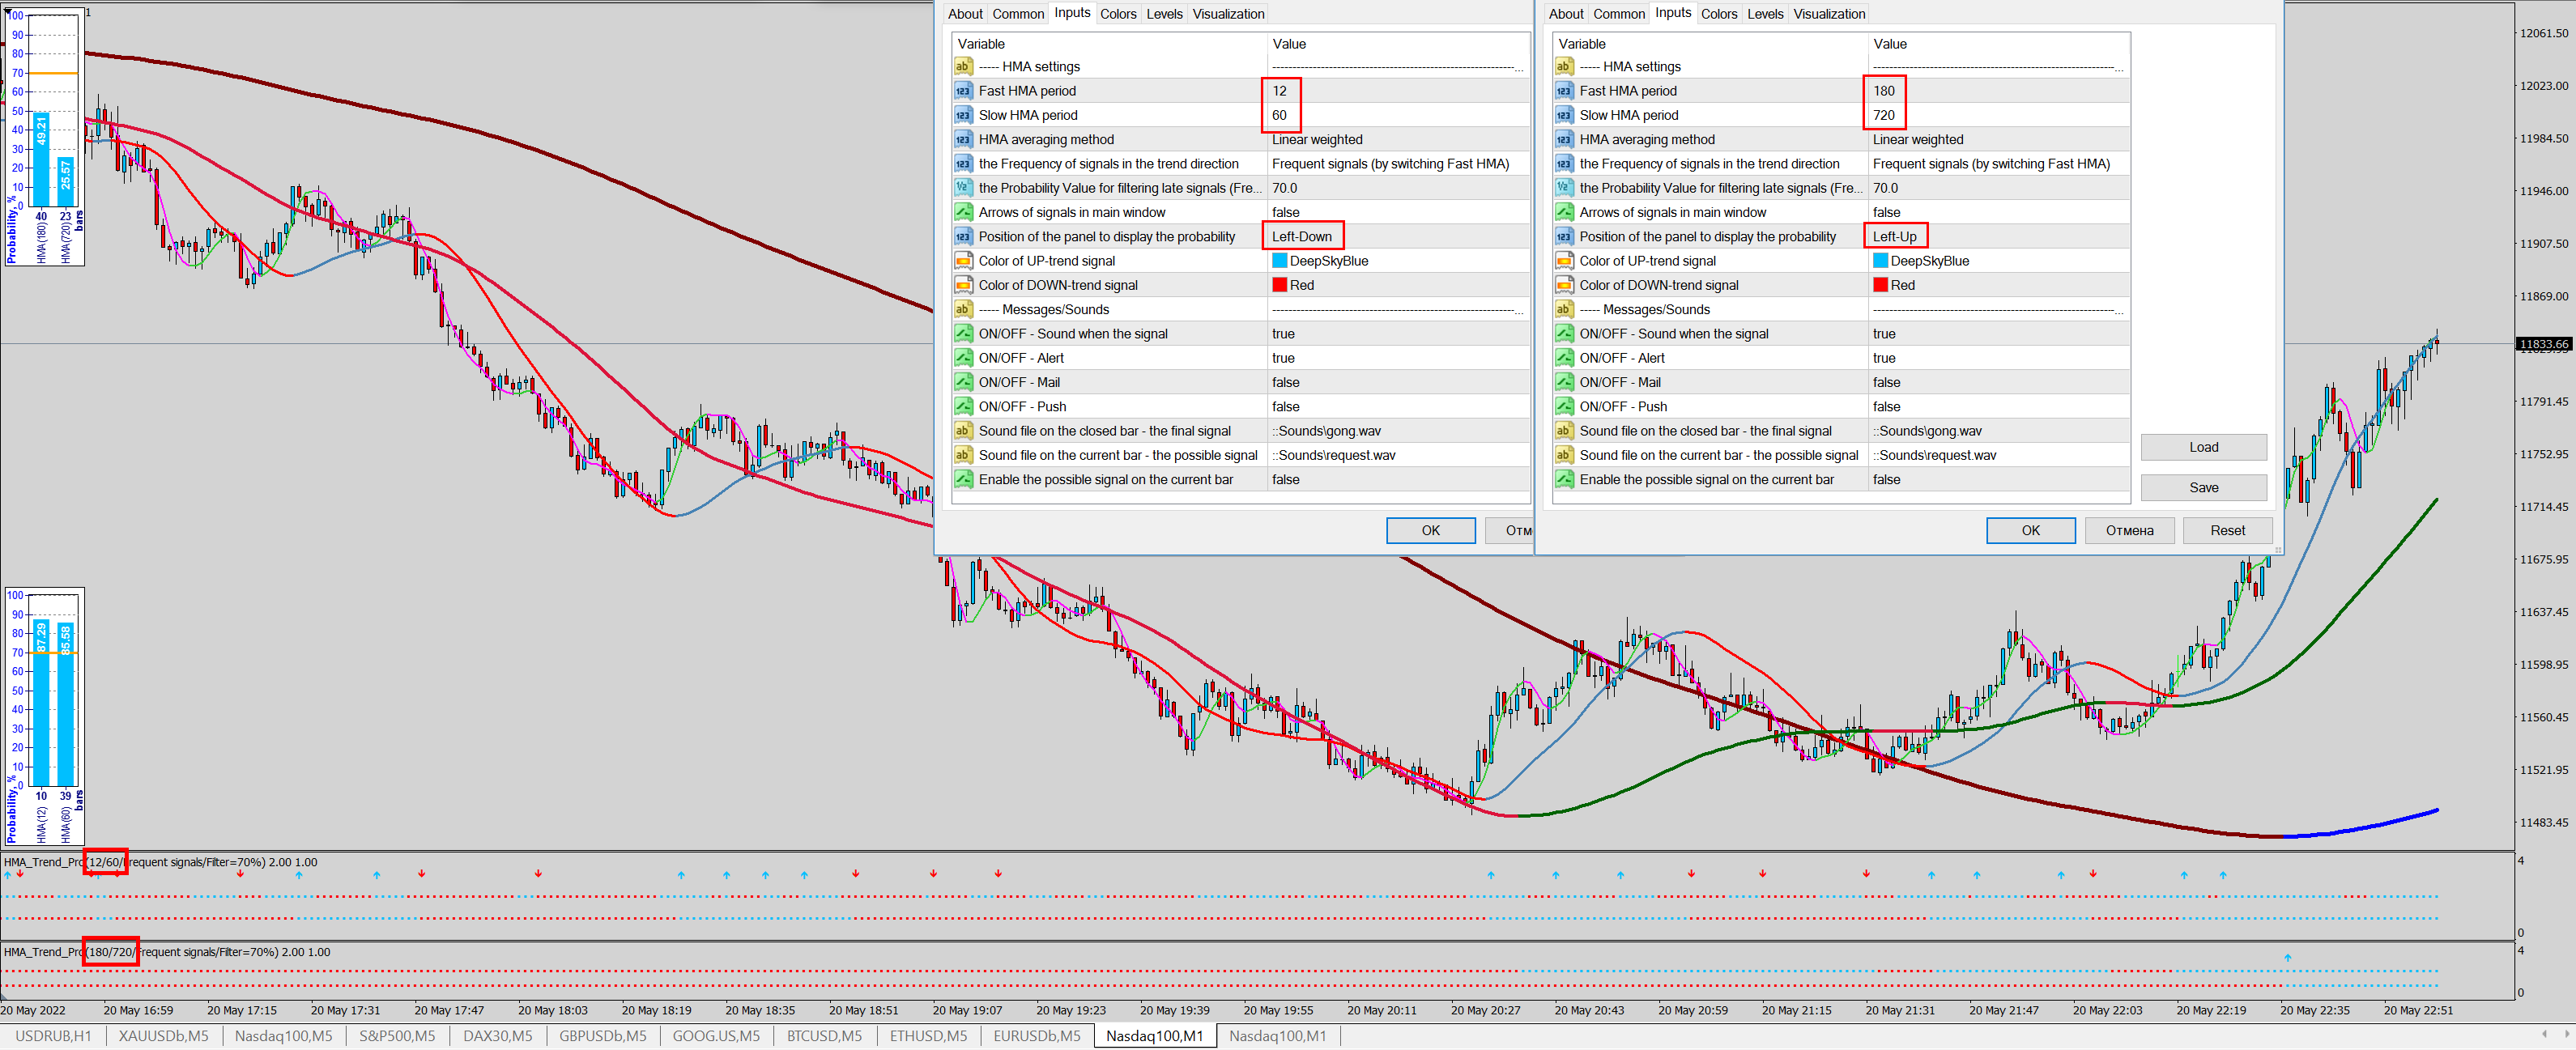This screenshot has width=2576, height=1050.
Task: Open the Linear weighted averaging method dropdown in the right dialog
Action: coord(1917,140)
